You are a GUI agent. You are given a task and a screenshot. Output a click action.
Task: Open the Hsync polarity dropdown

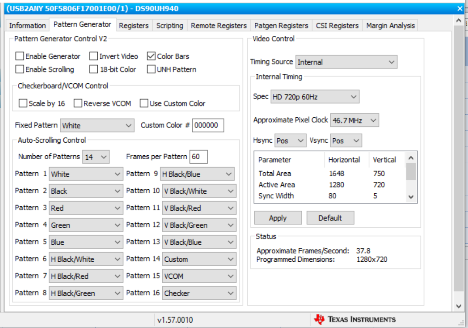[x=290, y=140]
